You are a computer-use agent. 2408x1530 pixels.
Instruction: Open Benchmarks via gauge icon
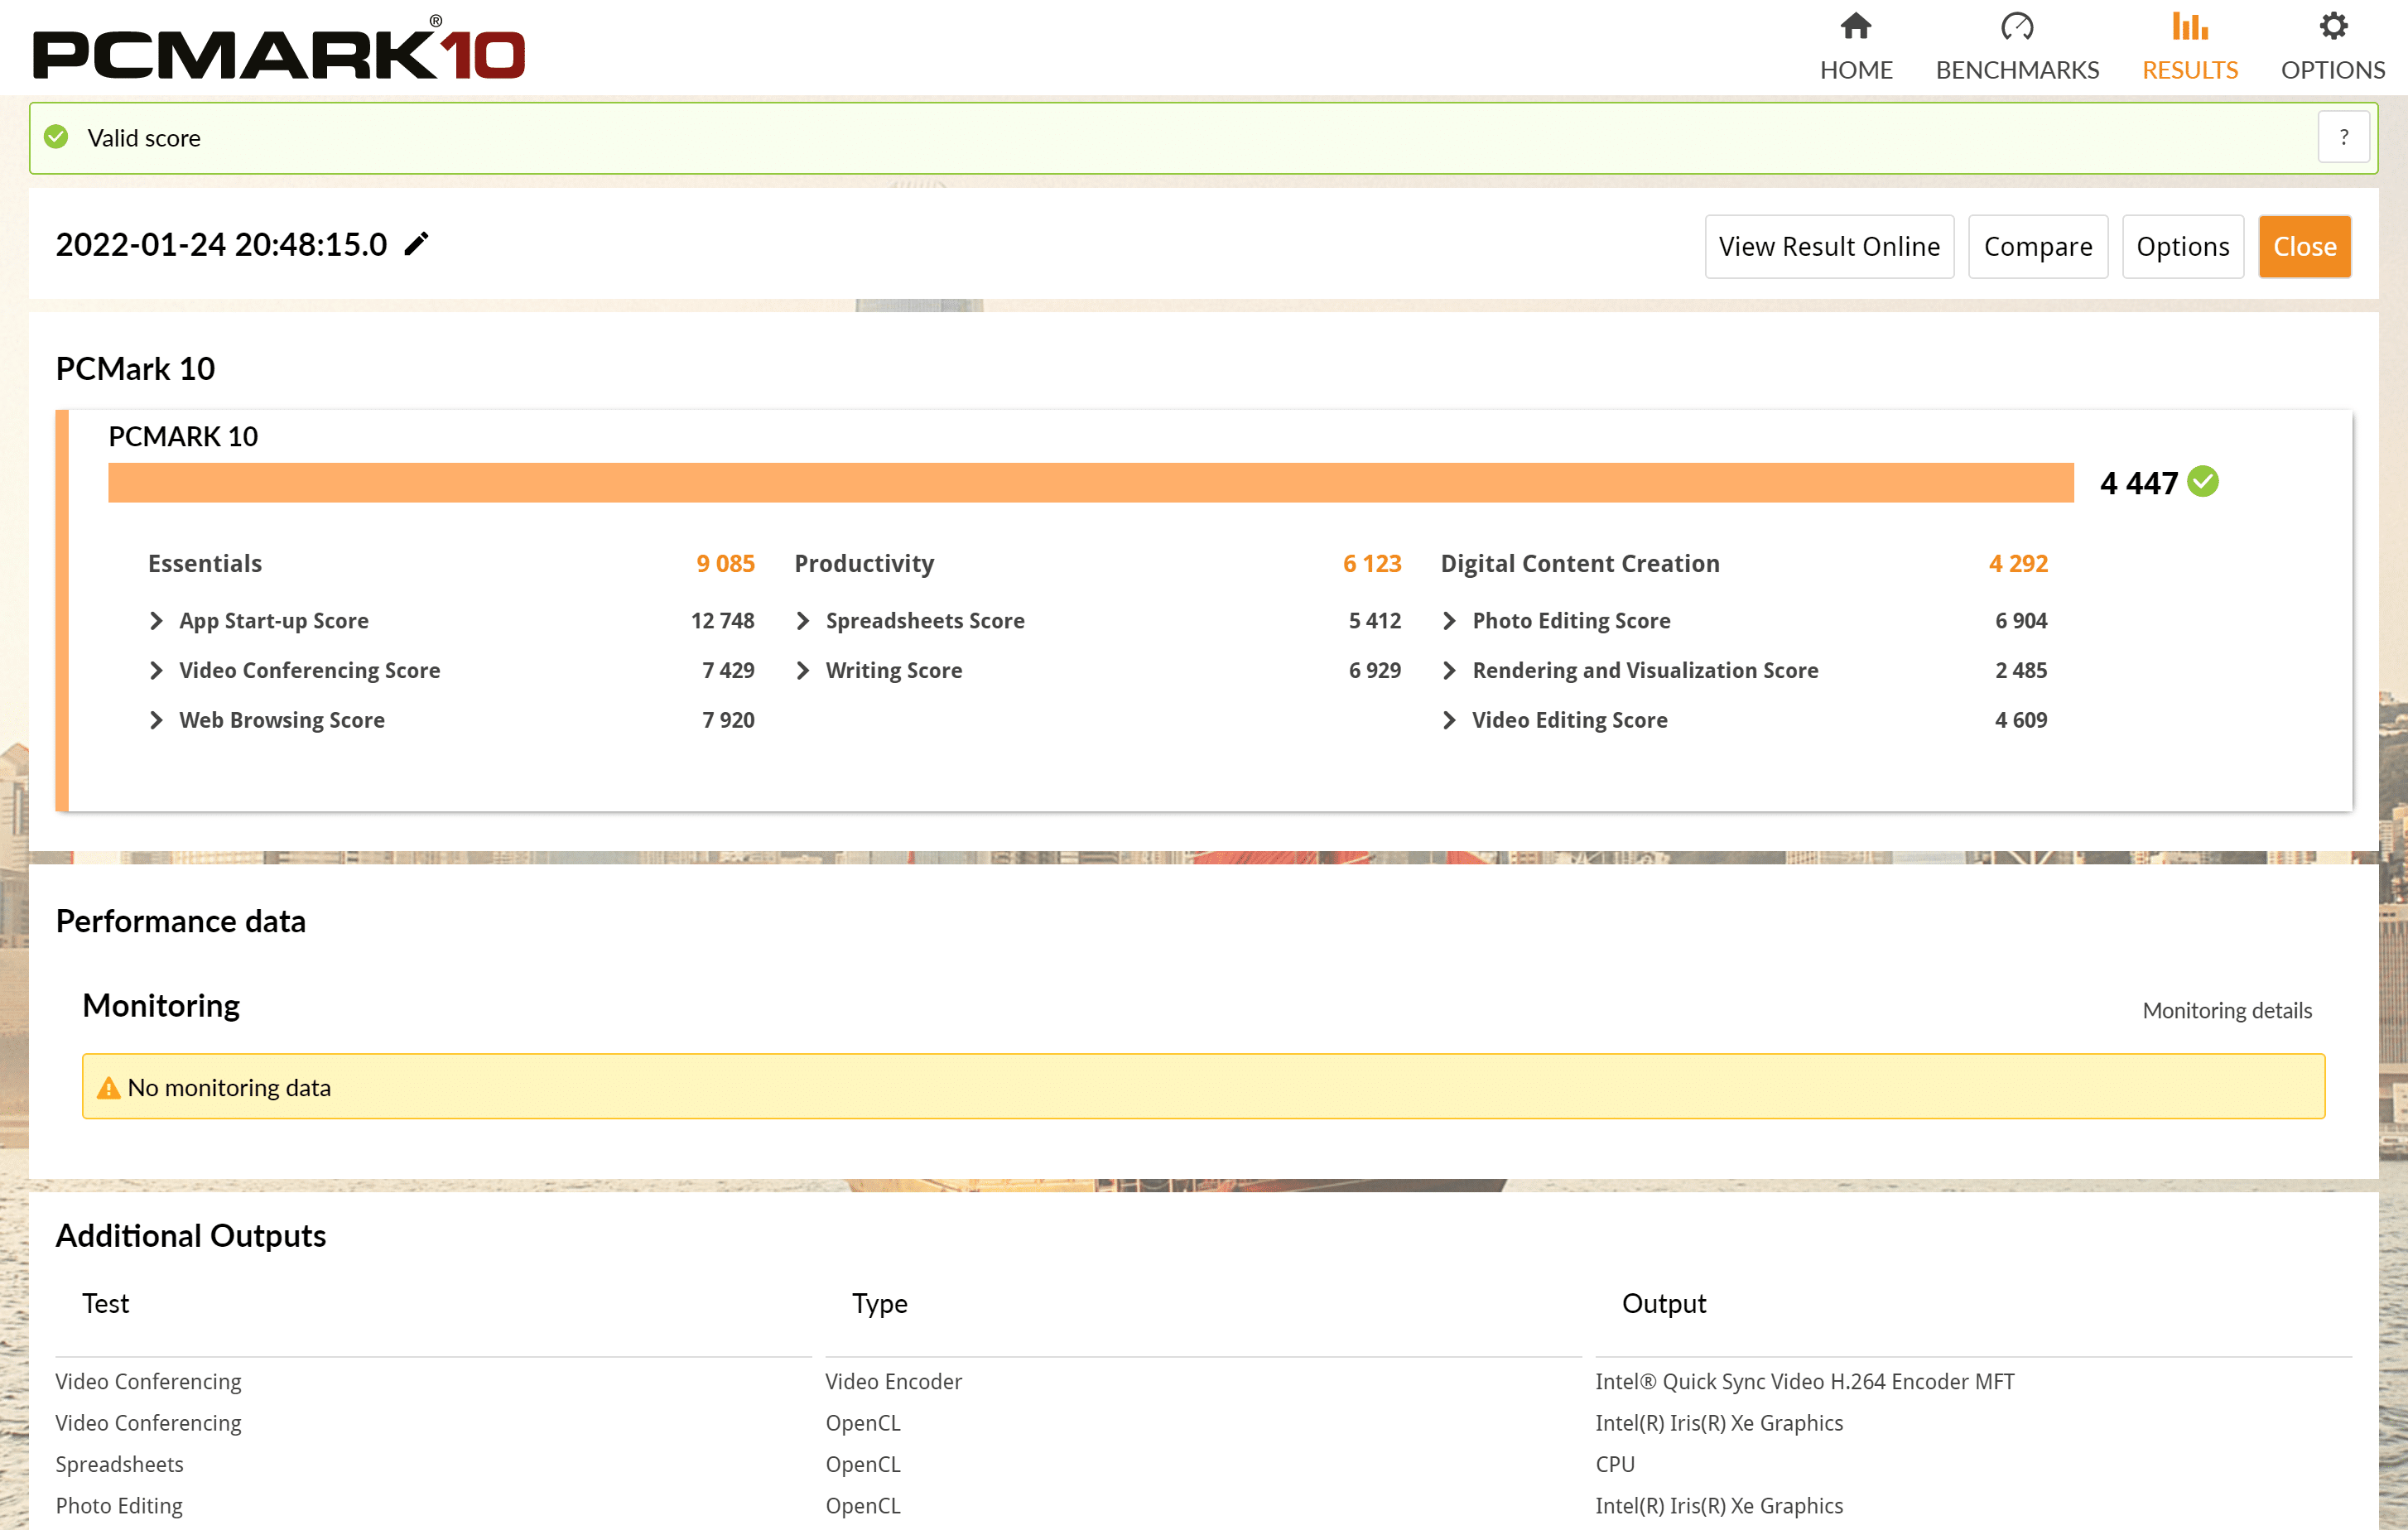tap(2016, 26)
